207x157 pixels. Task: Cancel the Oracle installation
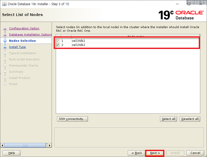[195, 153]
